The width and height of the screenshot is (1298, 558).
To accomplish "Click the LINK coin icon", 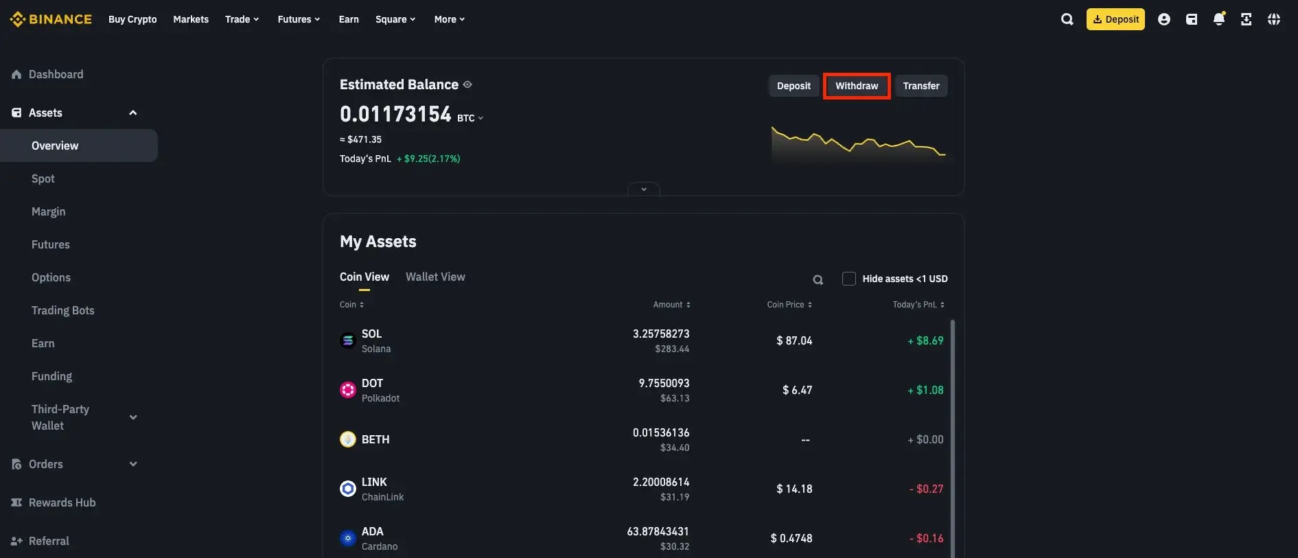I will 348,489.
